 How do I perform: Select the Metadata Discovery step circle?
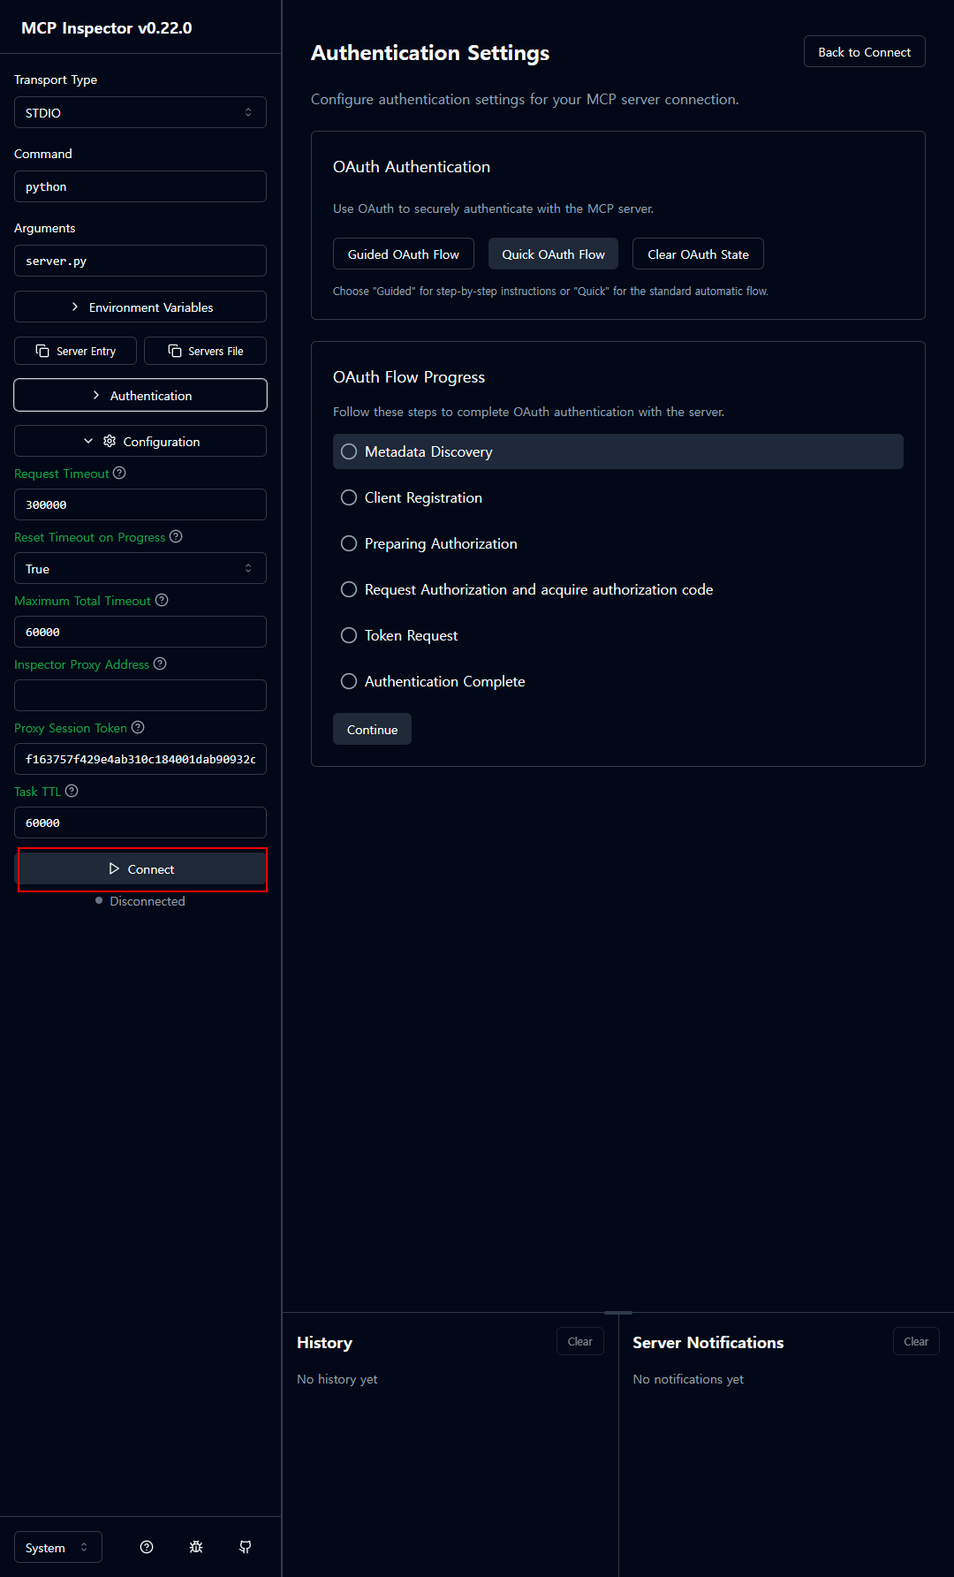point(349,451)
